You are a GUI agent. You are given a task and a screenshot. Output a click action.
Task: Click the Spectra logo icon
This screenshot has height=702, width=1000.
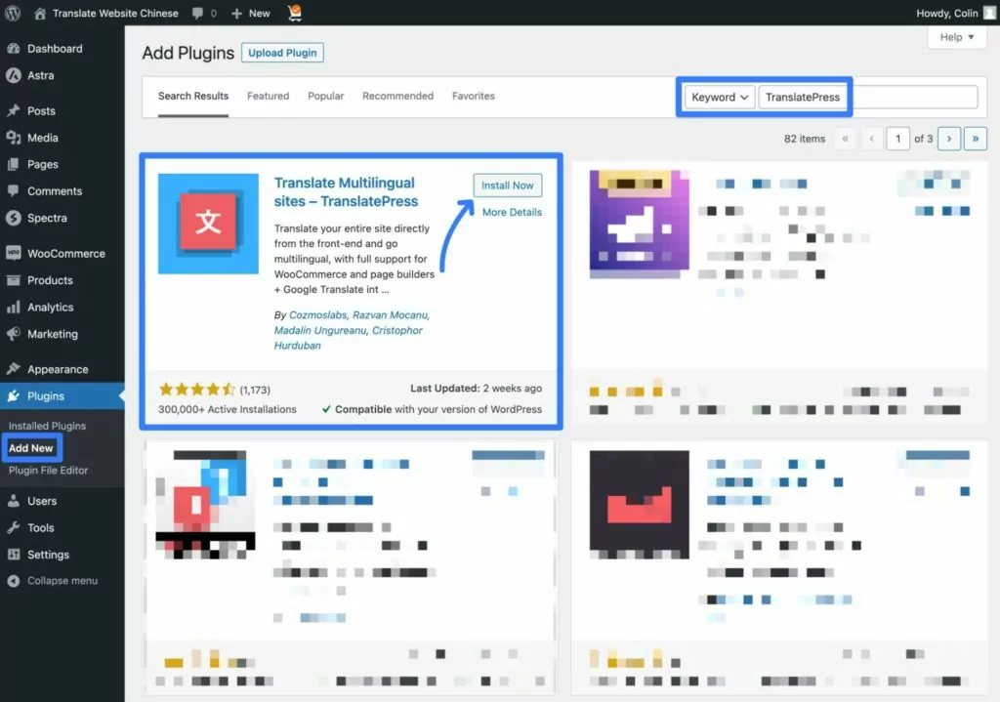pyautogui.click(x=14, y=218)
